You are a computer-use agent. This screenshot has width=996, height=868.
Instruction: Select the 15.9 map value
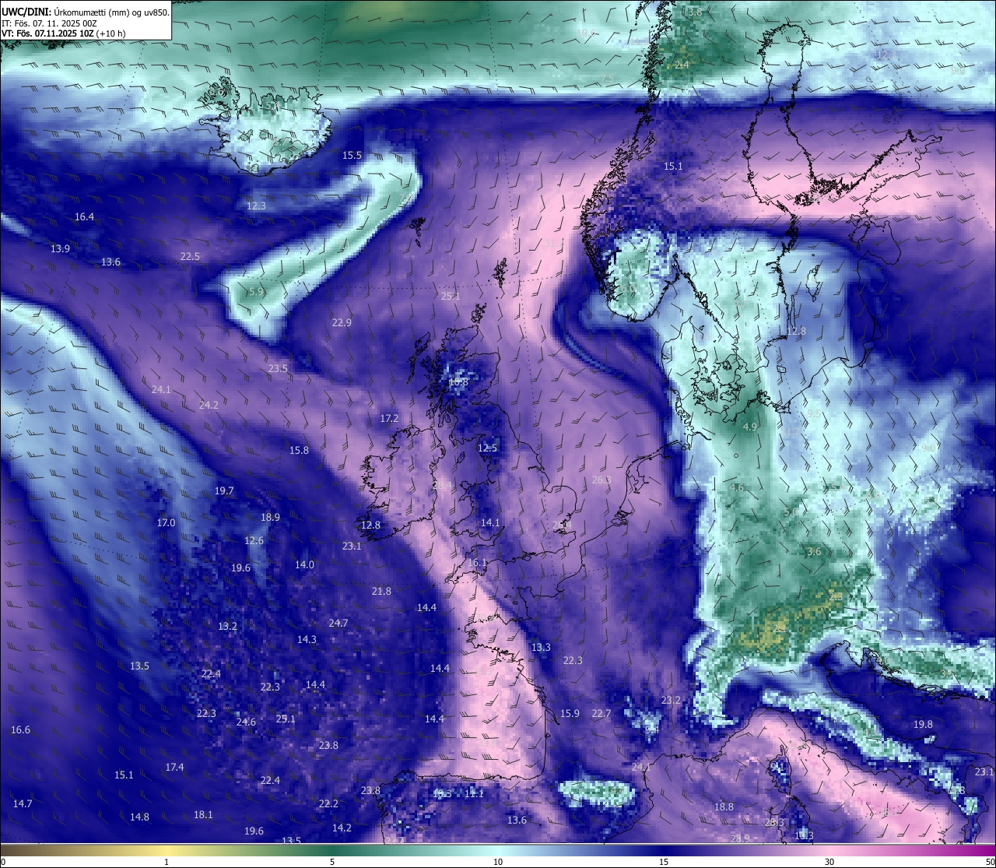click(x=570, y=714)
